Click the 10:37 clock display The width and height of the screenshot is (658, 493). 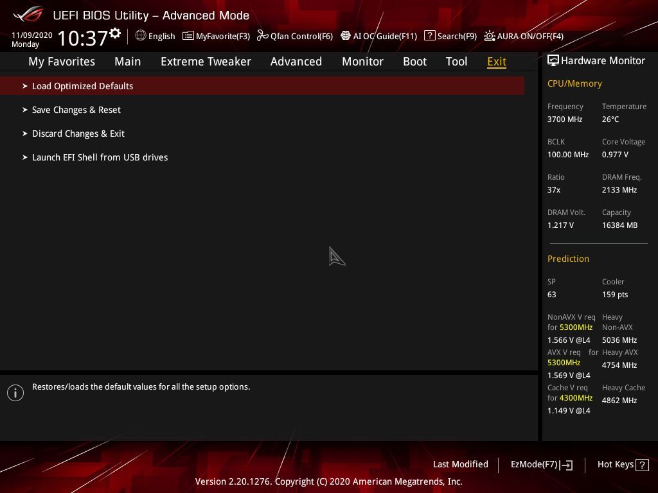click(x=83, y=38)
